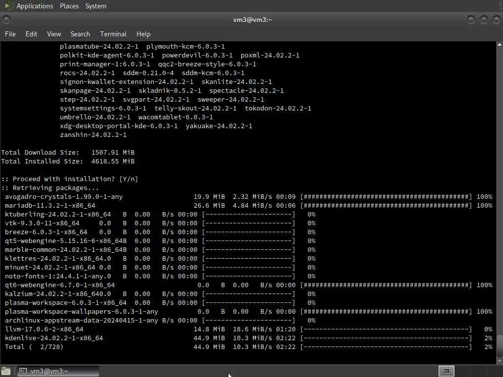This screenshot has height=377, width=503.
Task: Click the 'Total Download Size:' line
Action: click(68, 152)
